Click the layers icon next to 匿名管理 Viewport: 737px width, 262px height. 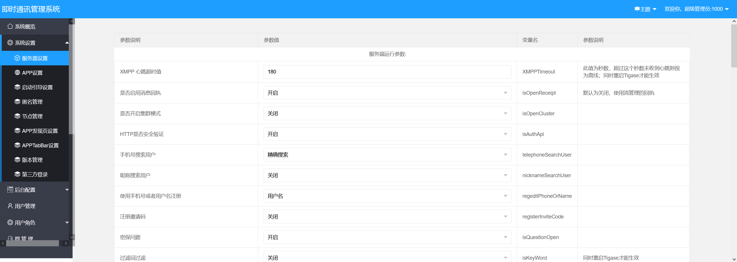[17, 102]
